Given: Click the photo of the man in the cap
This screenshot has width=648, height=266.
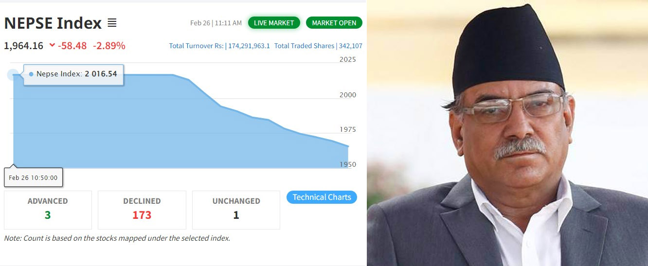Looking at the screenshot, I should coord(507,133).
